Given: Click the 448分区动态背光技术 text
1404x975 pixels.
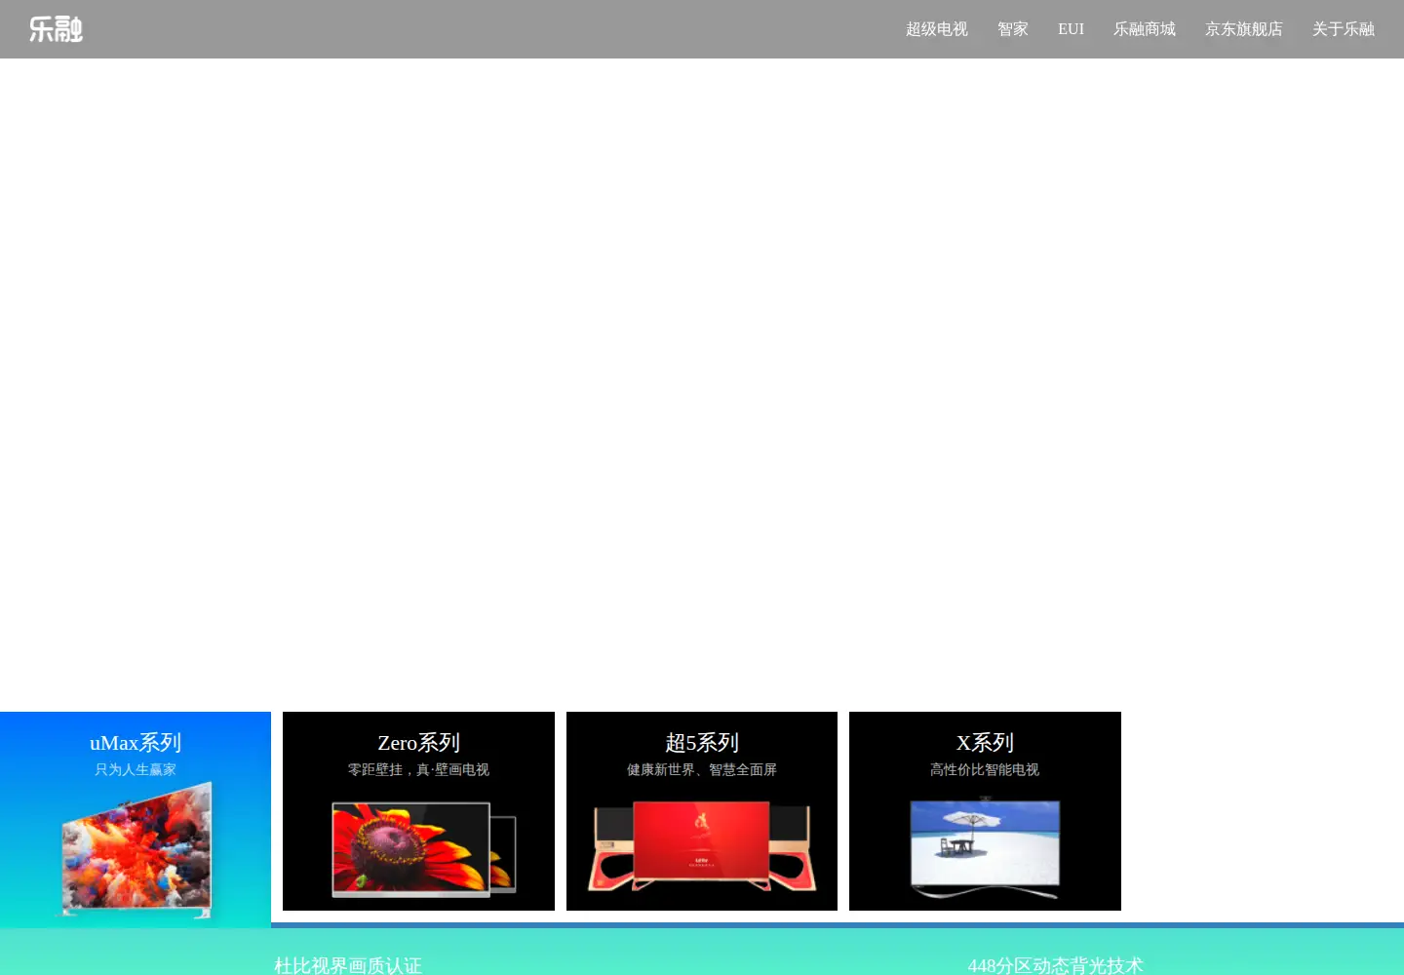Looking at the screenshot, I should pyautogui.click(x=1055, y=965).
